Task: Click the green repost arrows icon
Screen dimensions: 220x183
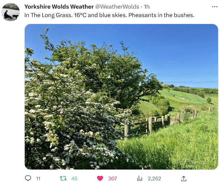Action: (x=63, y=178)
